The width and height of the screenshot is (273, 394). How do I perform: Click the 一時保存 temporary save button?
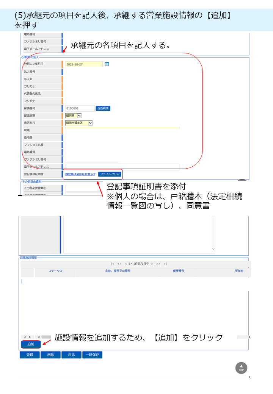92,355
